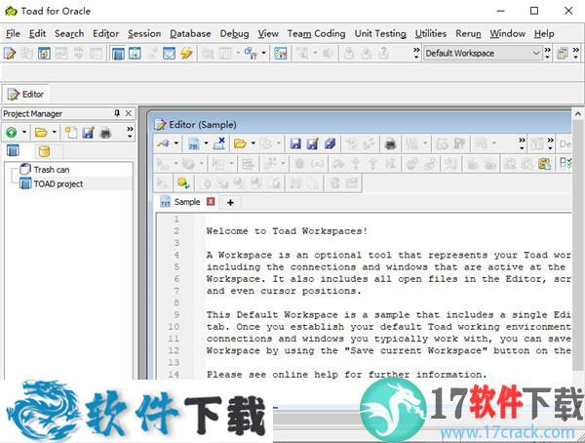The image size is (585, 443).
Task: Open the Session menu
Action: pos(144,33)
